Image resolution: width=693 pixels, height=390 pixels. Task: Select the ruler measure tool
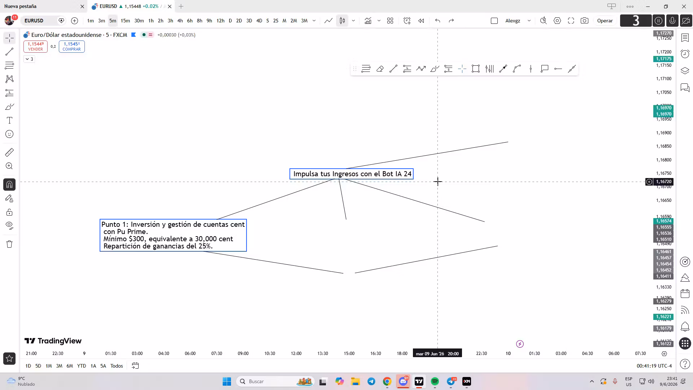click(x=9, y=152)
